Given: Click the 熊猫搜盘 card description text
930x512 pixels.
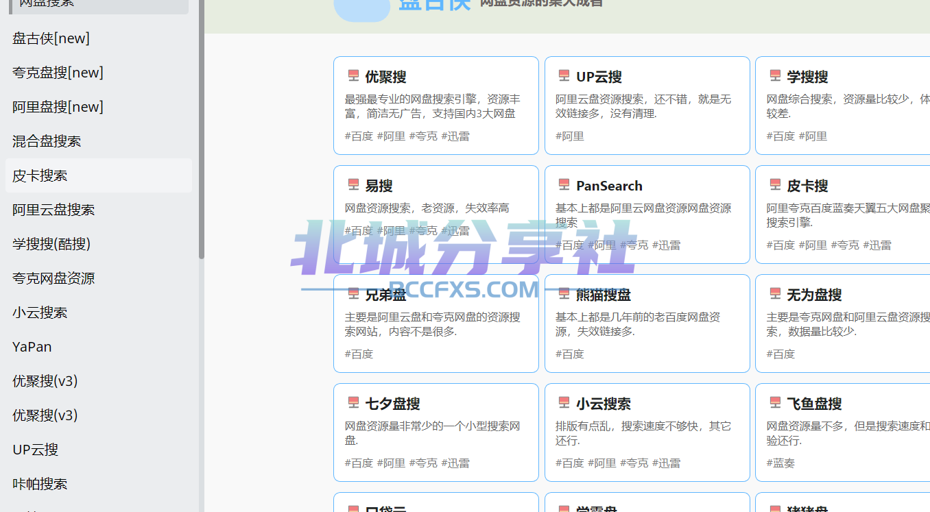Looking at the screenshot, I should coord(638,324).
